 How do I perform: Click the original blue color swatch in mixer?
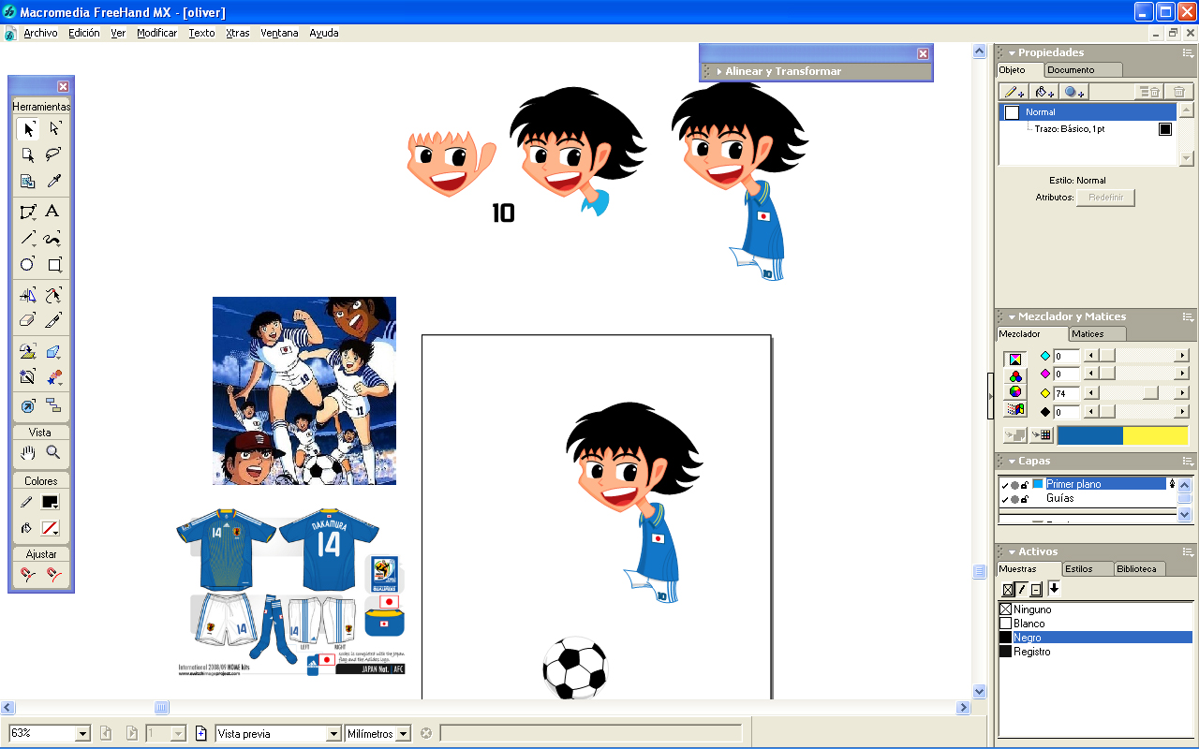pyautogui.click(x=1089, y=435)
